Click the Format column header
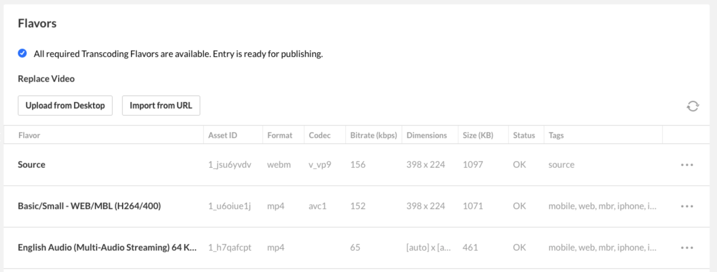717x272 pixels. coord(279,135)
